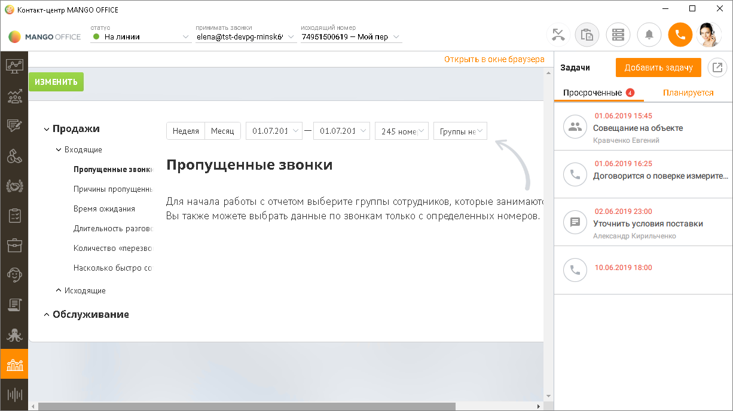
Task: Select Длительность разговора report
Action: 112,228
